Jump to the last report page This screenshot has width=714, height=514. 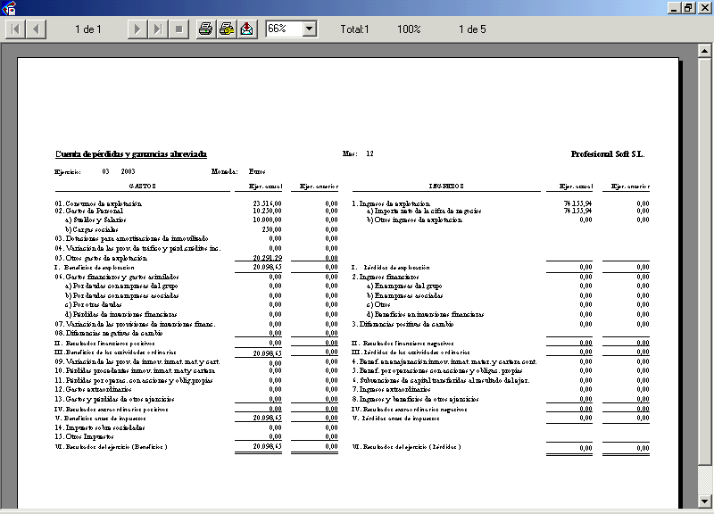[157, 29]
